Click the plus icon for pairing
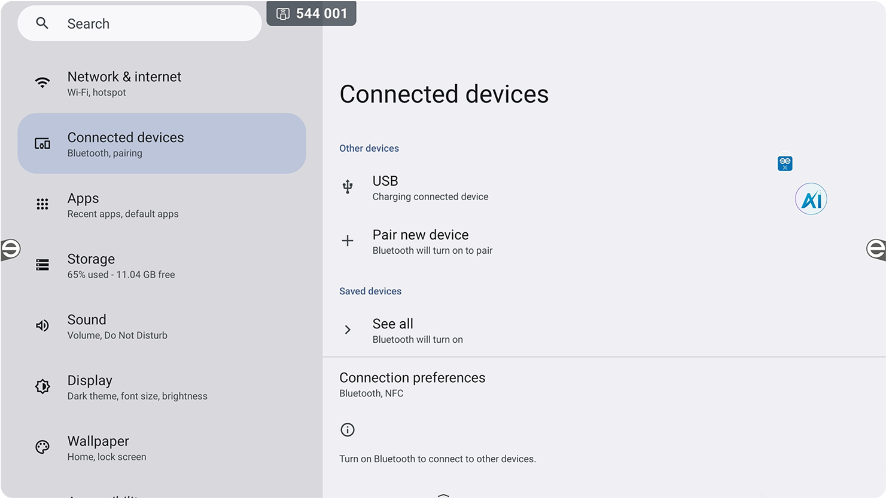This screenshot has width=886, height=498. click(x=348, y=241)
